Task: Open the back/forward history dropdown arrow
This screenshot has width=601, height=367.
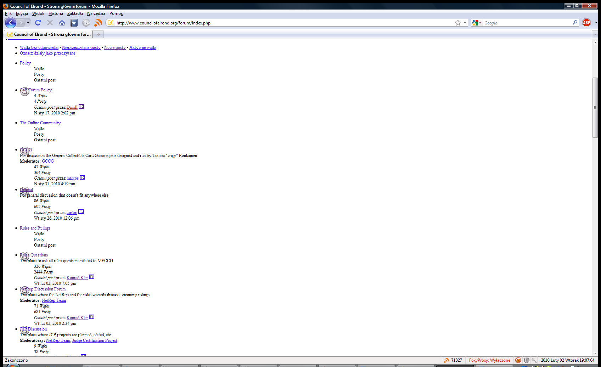Action: [x=28, y=23]
